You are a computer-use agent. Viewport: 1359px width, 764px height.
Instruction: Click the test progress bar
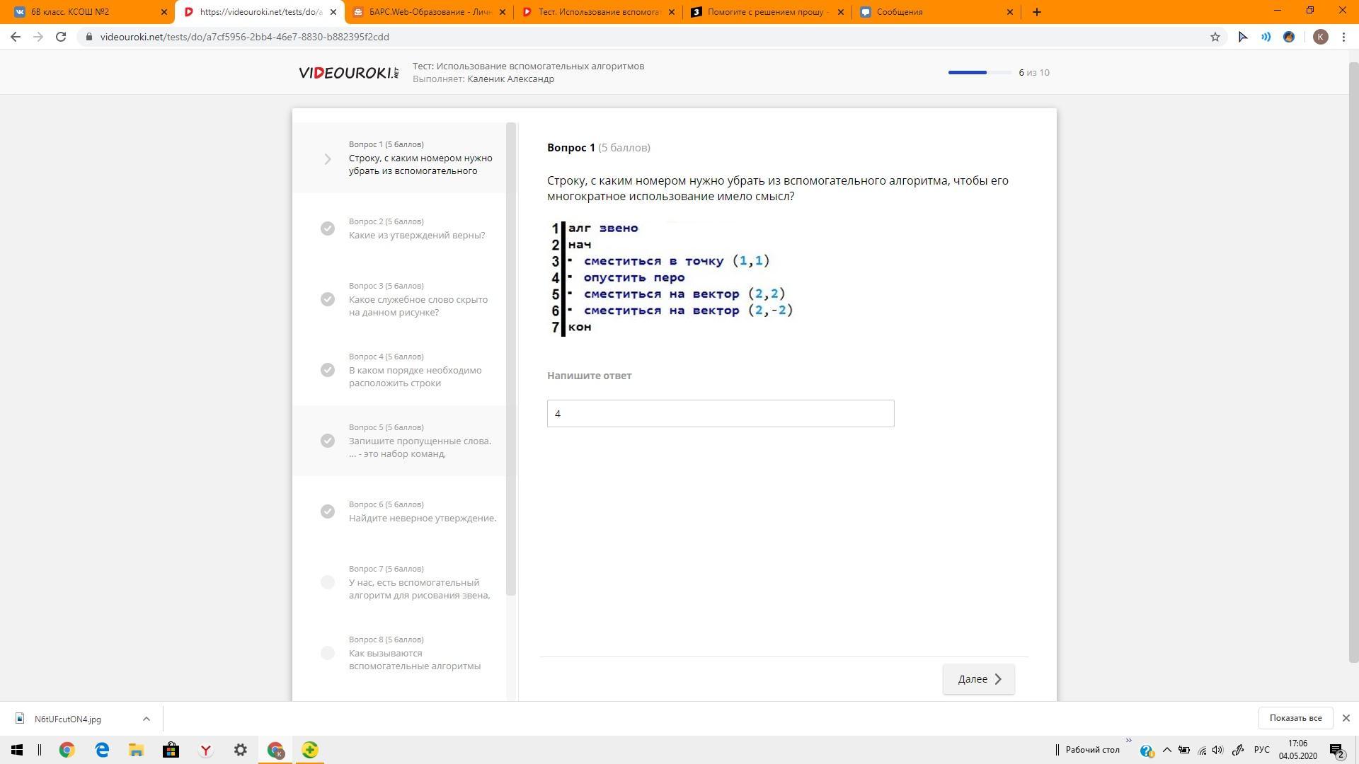(x=980, y=72)
